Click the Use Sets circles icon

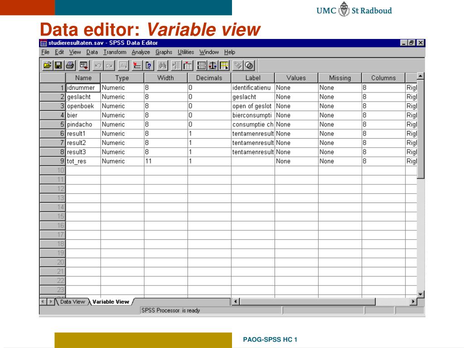pyautogui.click(x=249, y=65)
